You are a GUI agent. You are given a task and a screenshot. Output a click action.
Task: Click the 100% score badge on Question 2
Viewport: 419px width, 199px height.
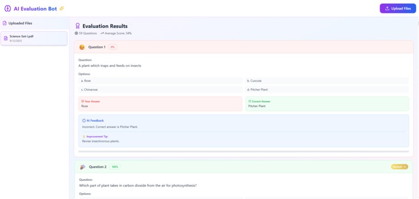tap(115, 167)
